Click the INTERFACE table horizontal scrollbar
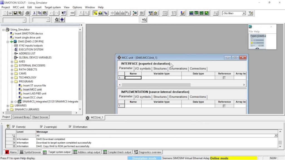Screen dimensions: 285x160 156,85
